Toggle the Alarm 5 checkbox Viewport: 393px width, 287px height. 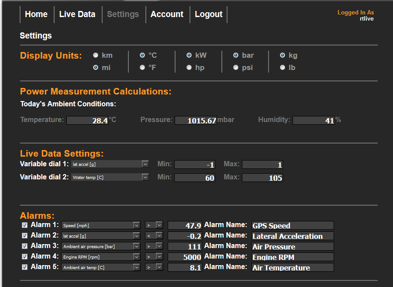tap(24, 267)
